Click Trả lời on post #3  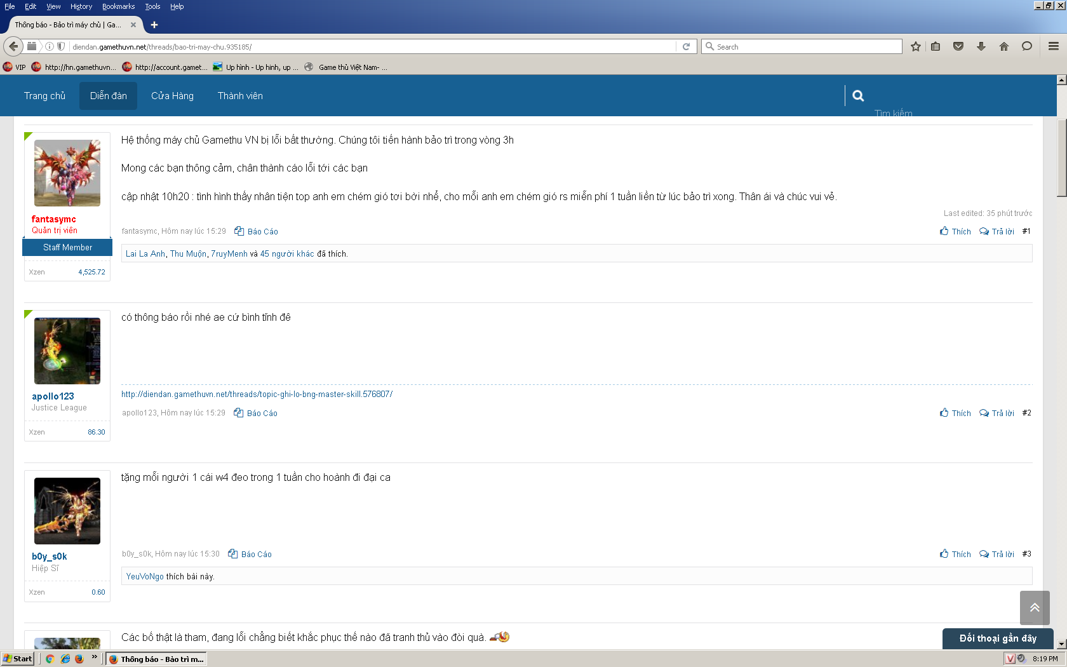pos(997,554)
